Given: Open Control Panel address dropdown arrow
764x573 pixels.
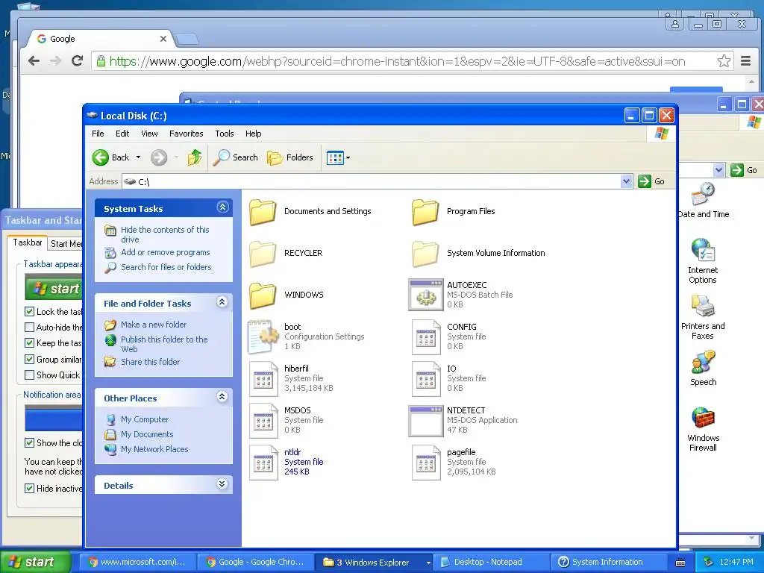Looking at the screenshot, I should click(718, 170).
